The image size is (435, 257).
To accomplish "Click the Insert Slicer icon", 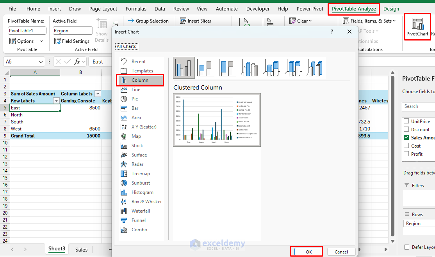I will [184, 21].
